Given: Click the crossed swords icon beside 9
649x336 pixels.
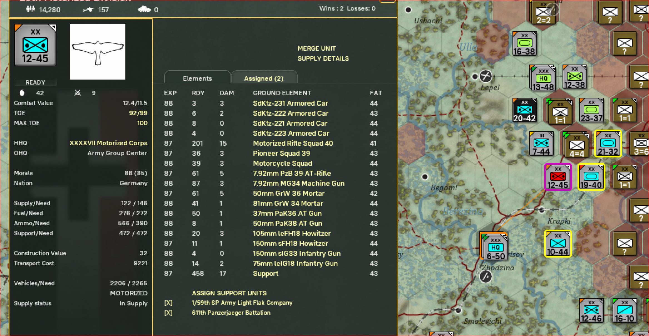Looking at the screenshot, I should pos(78,93).
